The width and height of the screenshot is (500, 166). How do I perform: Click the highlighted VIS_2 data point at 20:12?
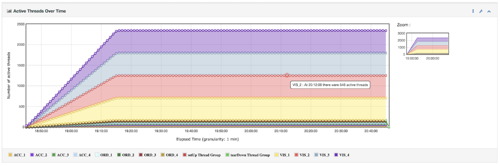(x=287, y=75)
